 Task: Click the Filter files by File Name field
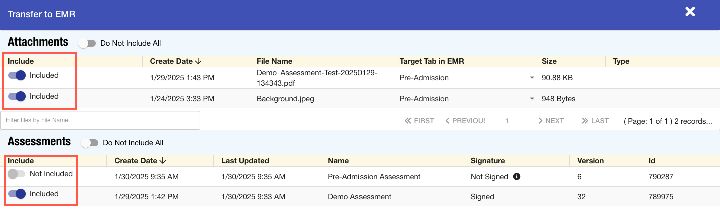[100, 120]
